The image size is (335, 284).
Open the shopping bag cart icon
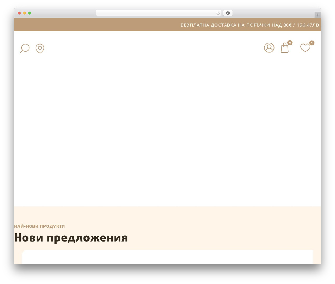[x=285, y=48]
